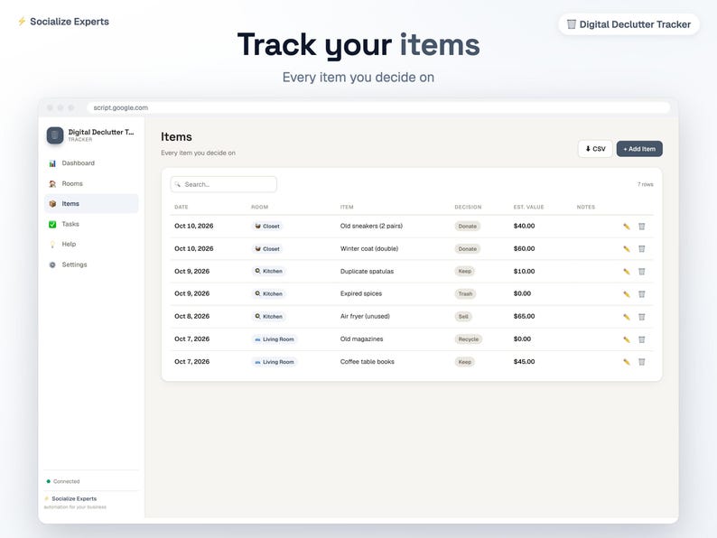Click the $40.00 estimated value
This screenshot has height=538, width=717.
click(x=524, y=226)
